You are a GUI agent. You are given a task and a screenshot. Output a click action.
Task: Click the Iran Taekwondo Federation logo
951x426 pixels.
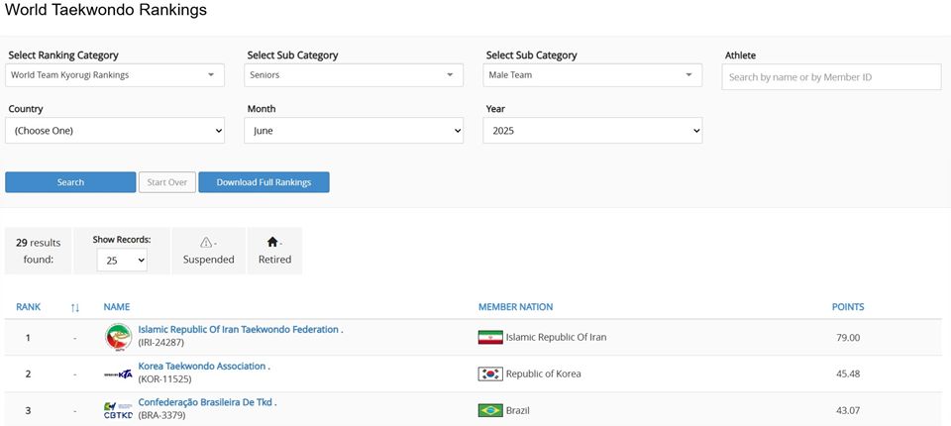point(118,337)
